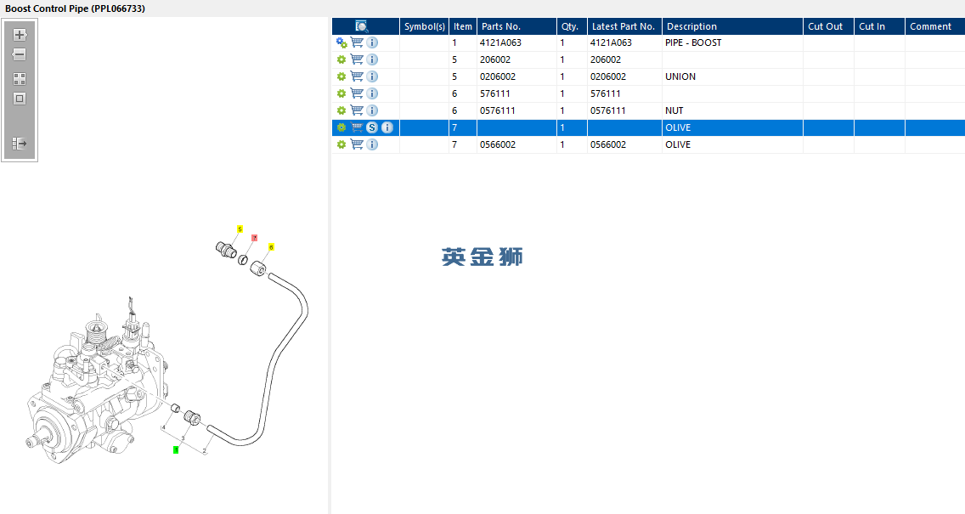Click the Comment column header
This screenshot has width=965, height=514.
934,26
